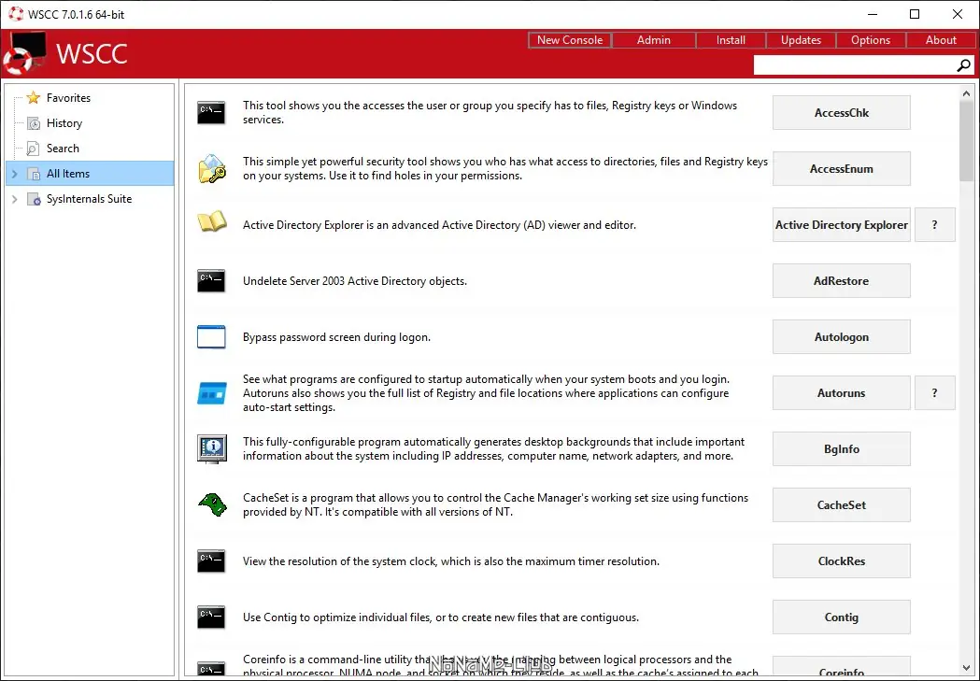Select All Items in the sidebar tree
The height and width of the screenshot is (681, 980).
91,174
